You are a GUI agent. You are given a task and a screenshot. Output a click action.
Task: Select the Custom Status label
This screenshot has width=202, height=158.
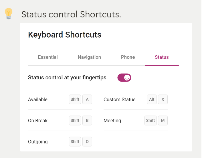pyautogui.click(x=119, y=100)
